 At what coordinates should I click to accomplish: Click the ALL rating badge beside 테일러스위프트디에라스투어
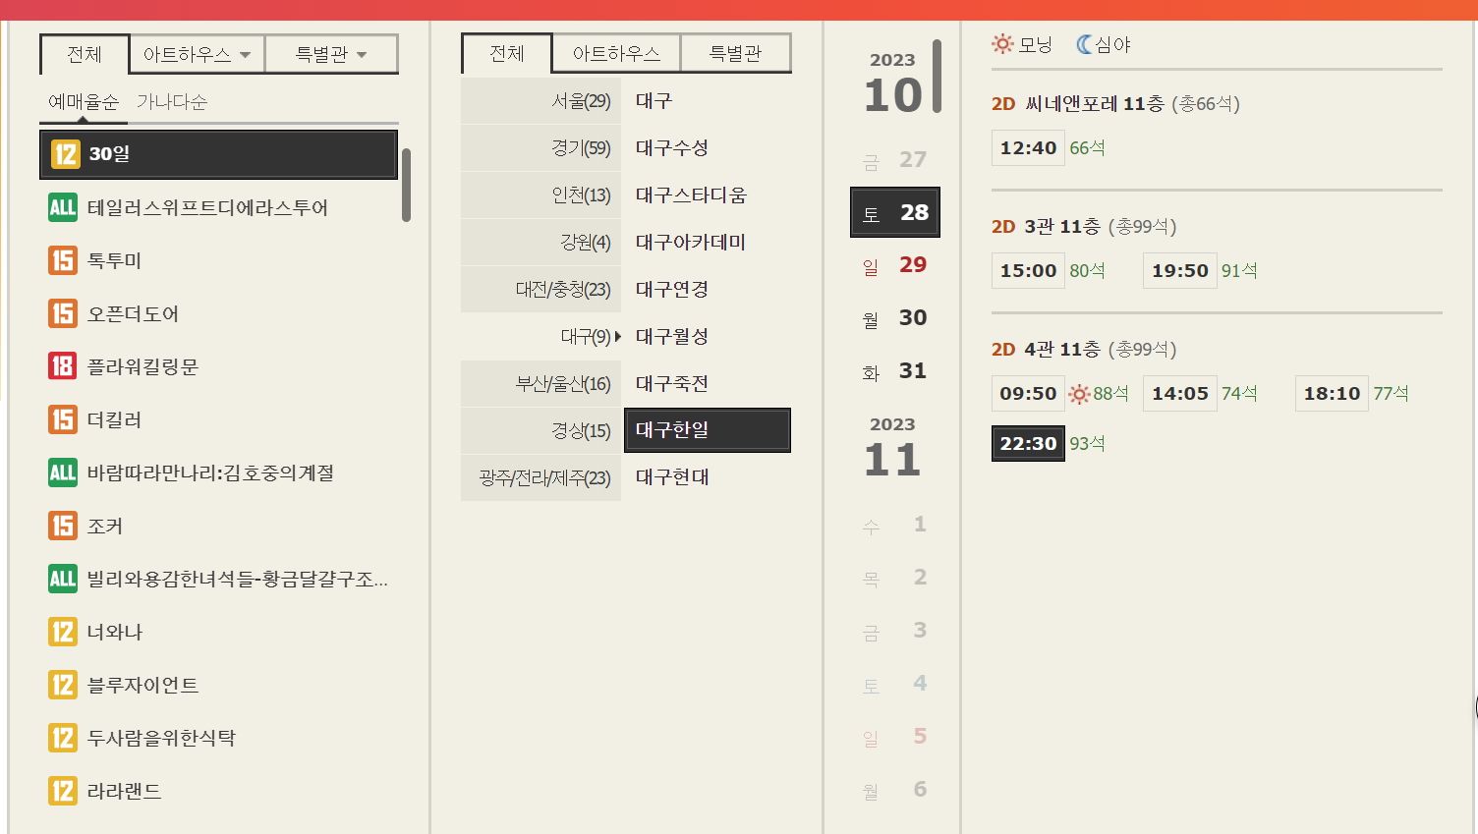coord(63,207)
